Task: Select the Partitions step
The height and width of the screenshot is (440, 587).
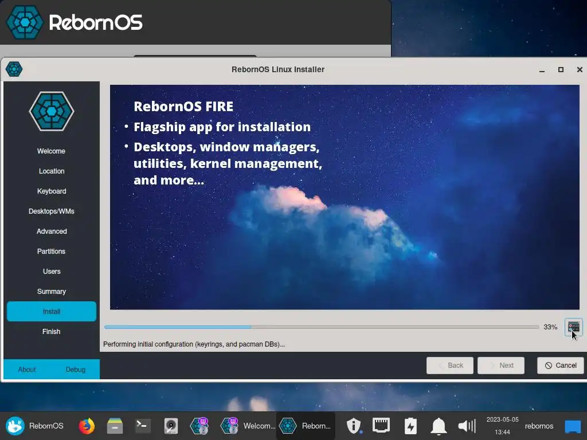Action: [51, 252]
